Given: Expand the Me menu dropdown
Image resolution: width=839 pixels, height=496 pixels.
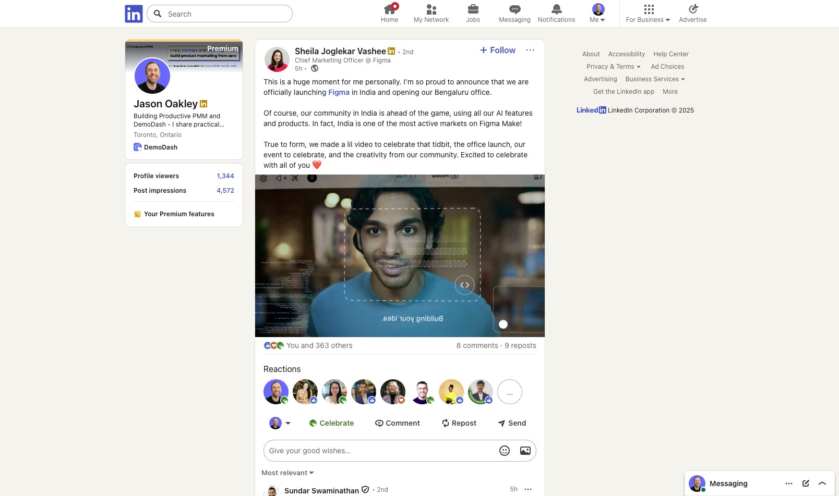Looking at the screenshot, I should coord(597,13).
